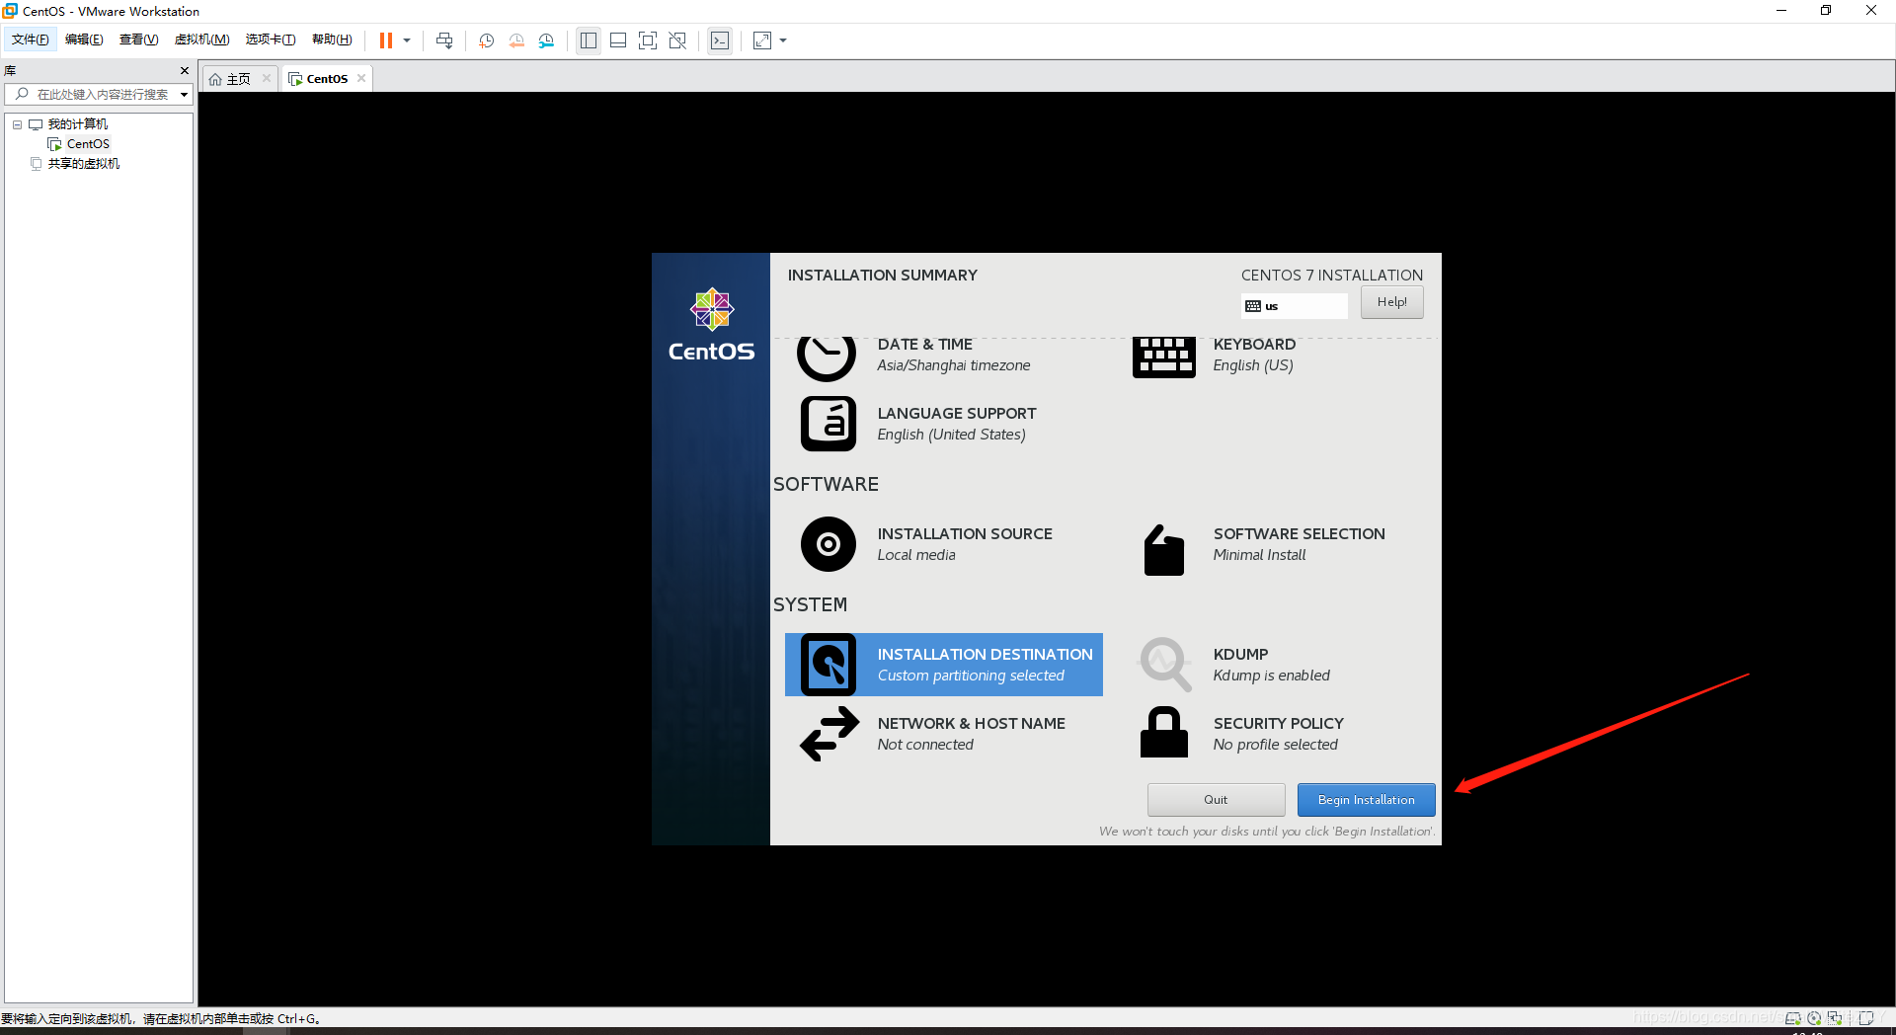Open the 查看(V) menu
The height and width of the screenshot is (1035, 1896).
pyautogui.click(x=138, y=40)
